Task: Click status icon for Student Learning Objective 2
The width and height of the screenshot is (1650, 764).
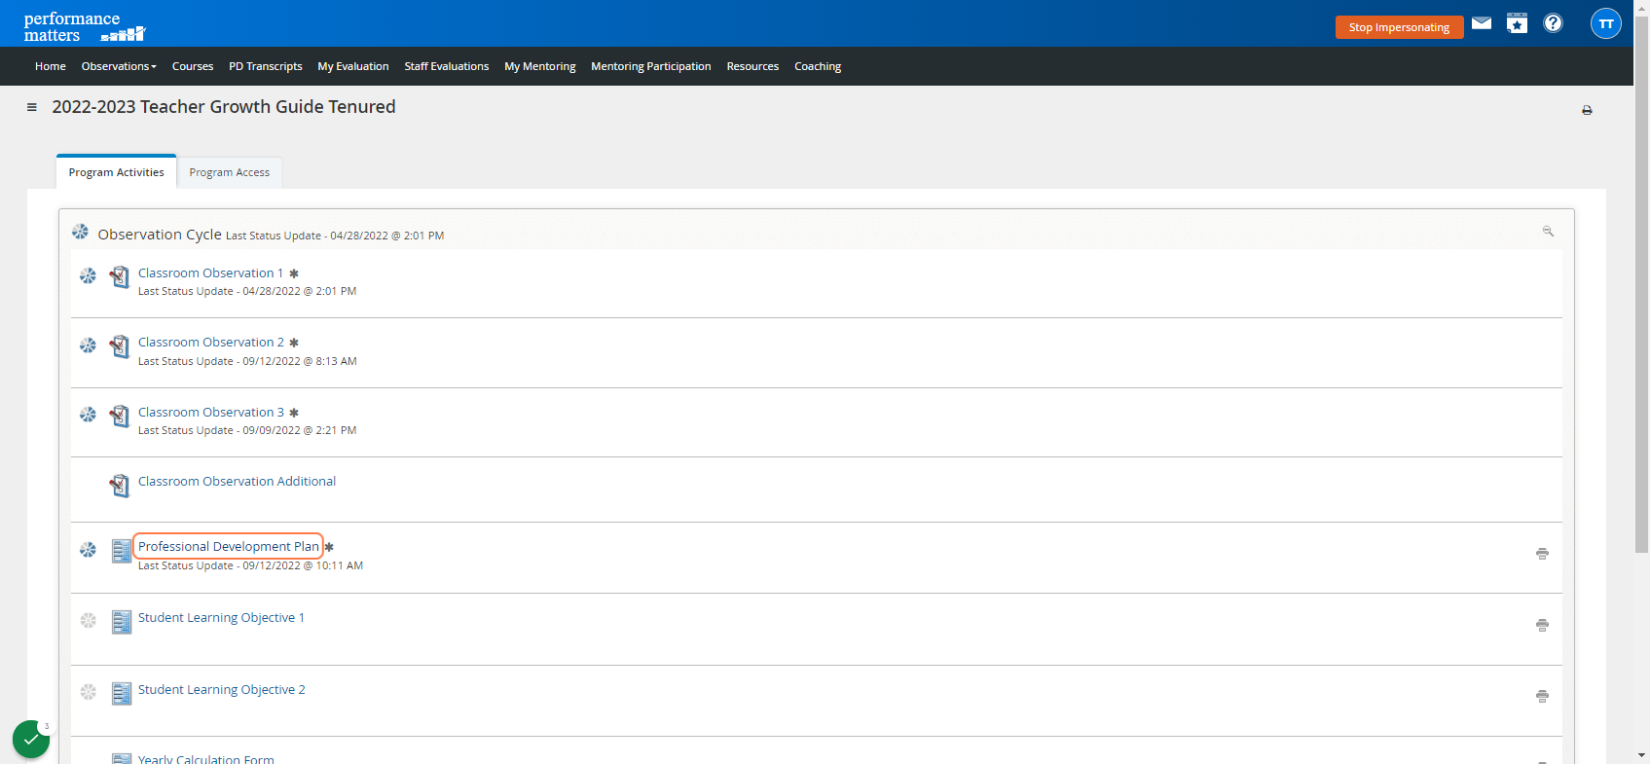Action: pos(88,692)
